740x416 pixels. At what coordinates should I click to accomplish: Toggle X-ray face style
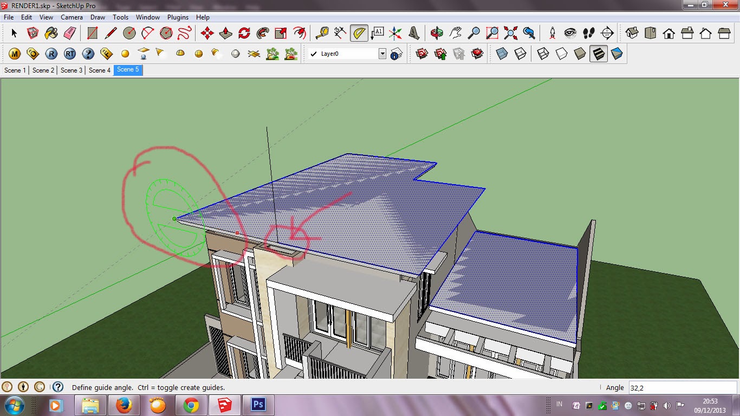click(x=502, y=54)
